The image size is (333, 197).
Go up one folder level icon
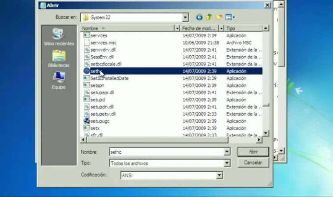click(x=209, y=17)
